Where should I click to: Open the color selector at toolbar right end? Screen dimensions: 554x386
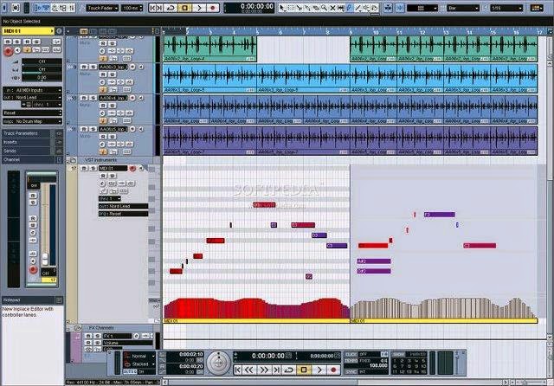point(537,8)
